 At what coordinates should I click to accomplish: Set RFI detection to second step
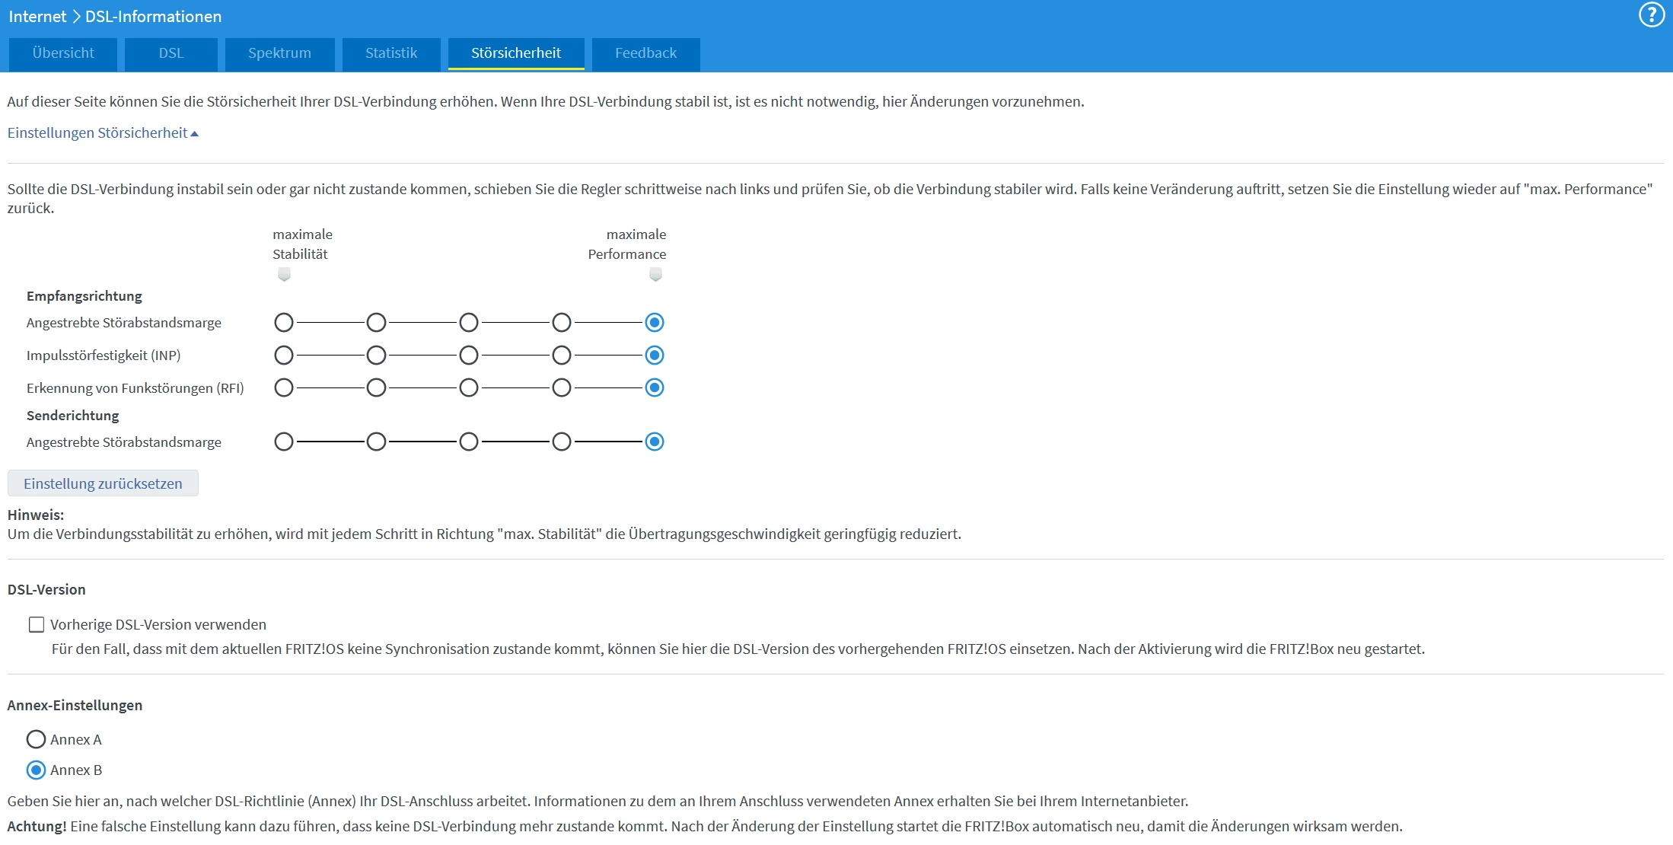[376, 388]
